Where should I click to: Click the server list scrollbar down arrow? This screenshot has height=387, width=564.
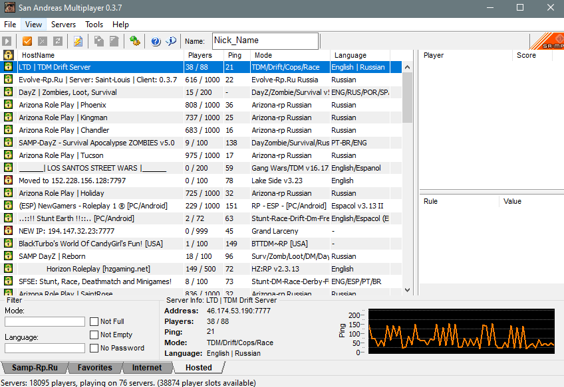(407, 289)
